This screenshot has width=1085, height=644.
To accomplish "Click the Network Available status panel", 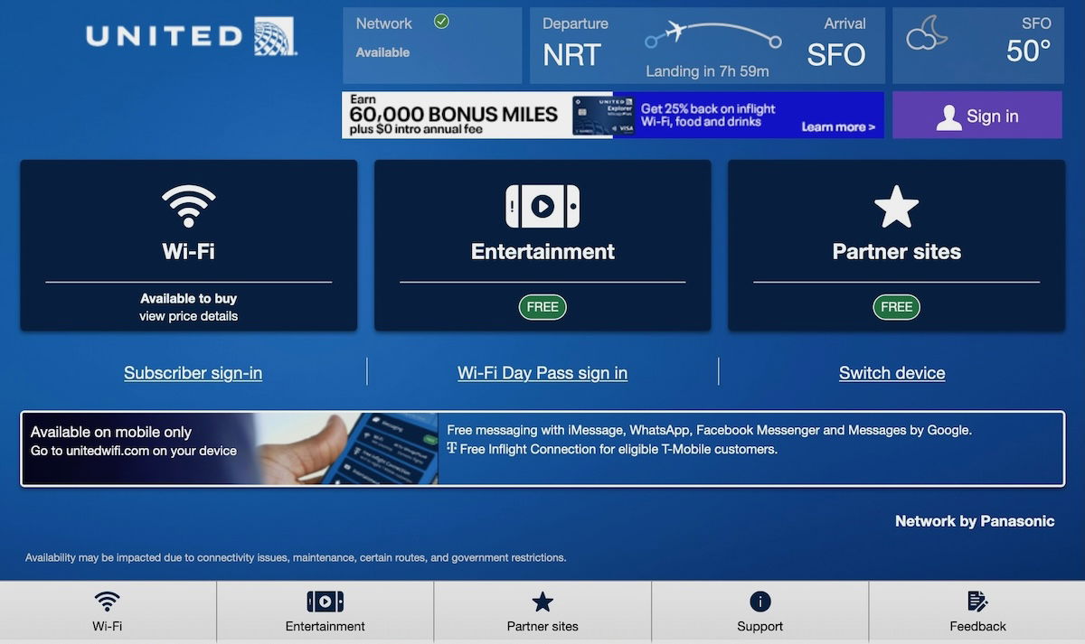I will tap(433, 46).
